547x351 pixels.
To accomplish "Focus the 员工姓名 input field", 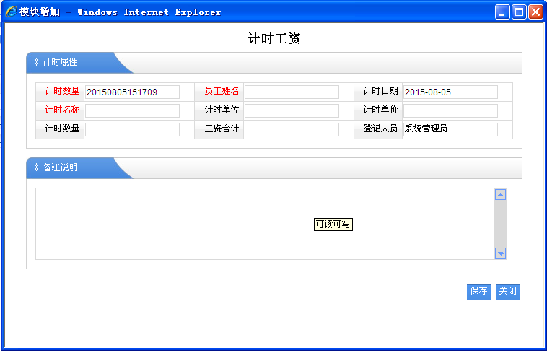I will click(292, 92).
